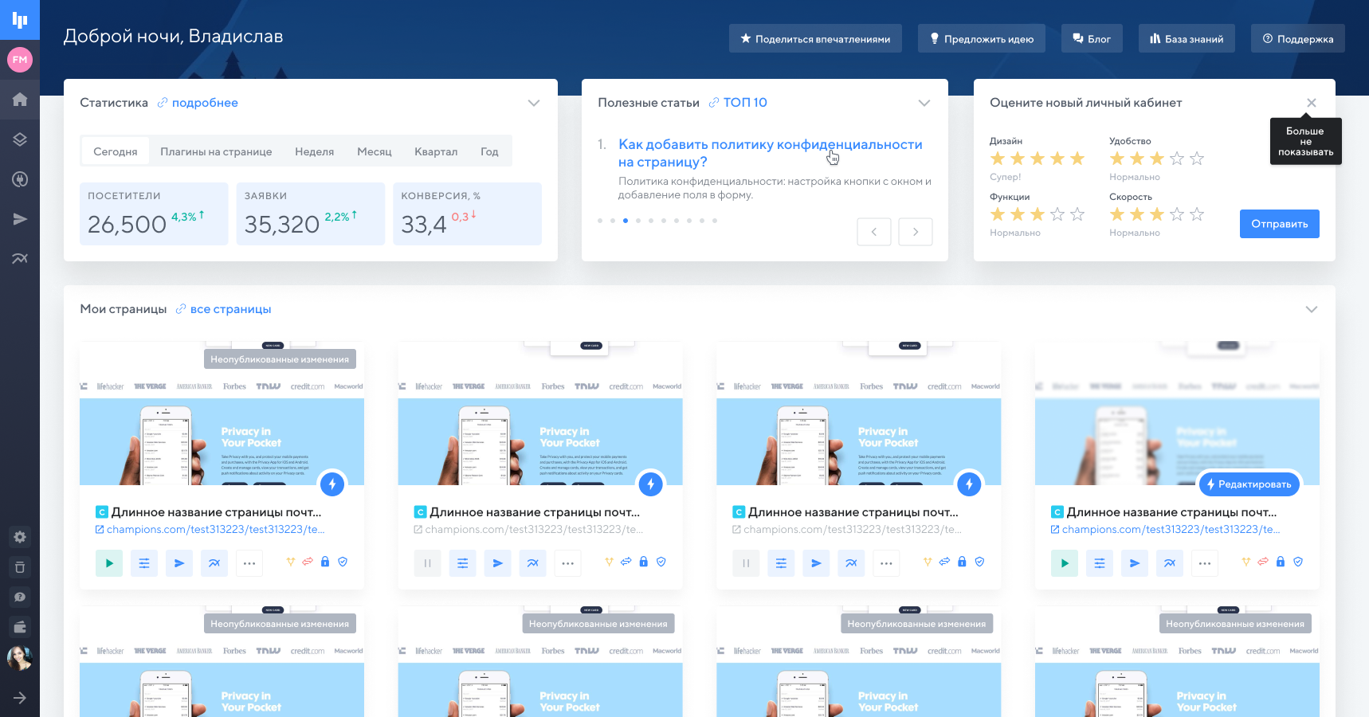
Task: Open the все страницы link
Action: point(230,309)
